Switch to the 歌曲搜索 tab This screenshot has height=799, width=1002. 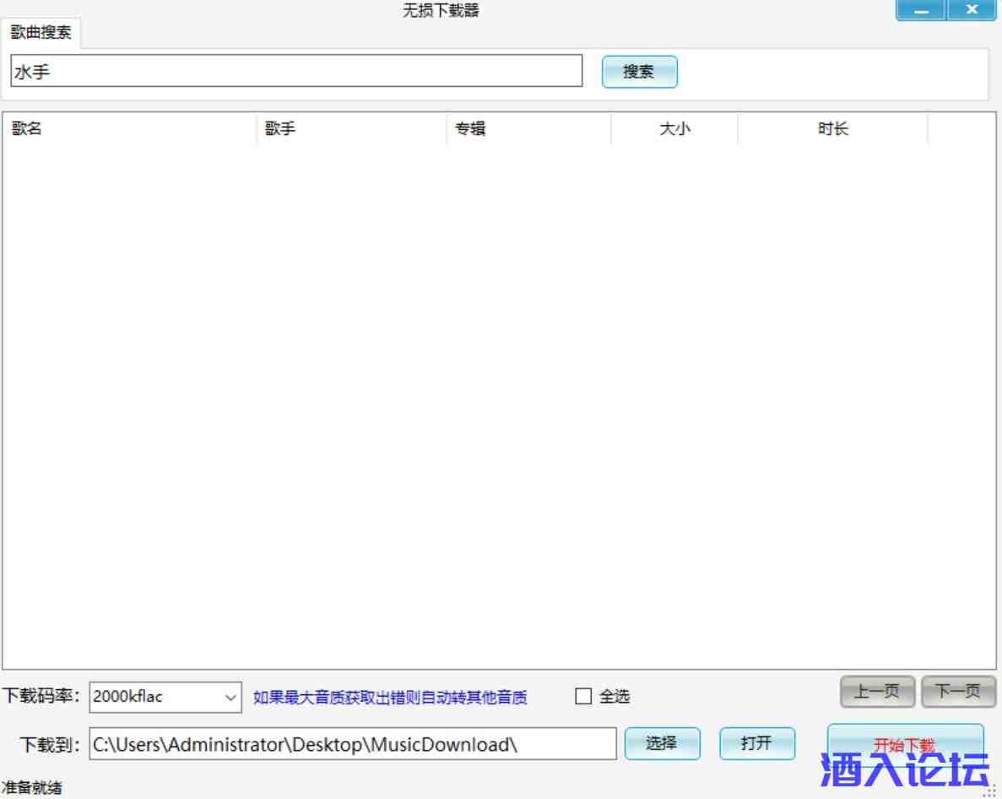tap(41, 33)
